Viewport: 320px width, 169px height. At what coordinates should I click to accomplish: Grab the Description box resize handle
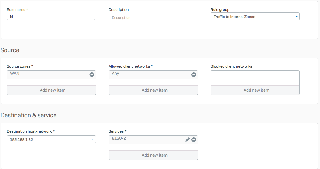click(196, 30)
